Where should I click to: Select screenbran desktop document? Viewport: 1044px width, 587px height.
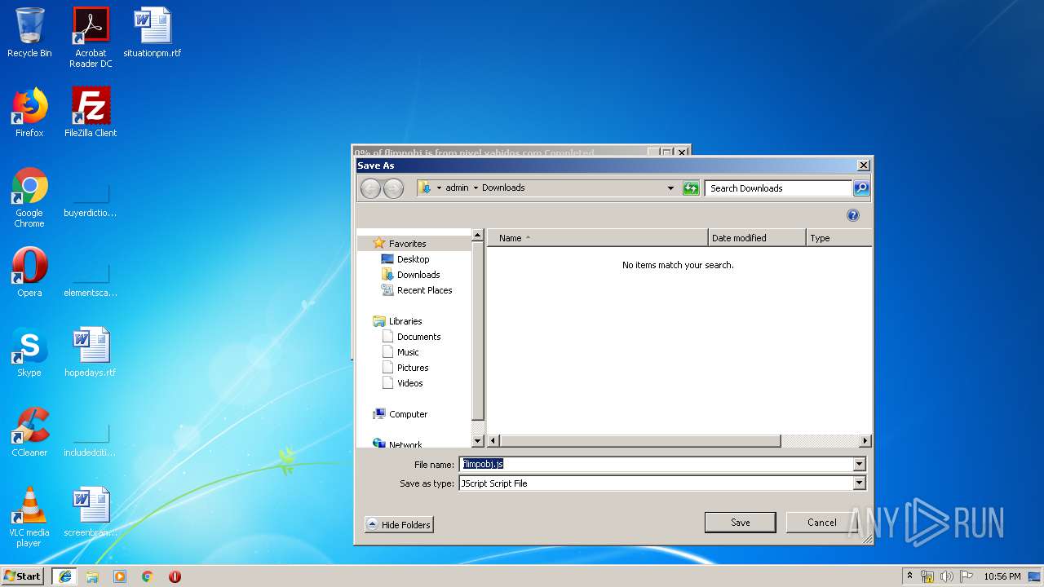pos(91,513)
